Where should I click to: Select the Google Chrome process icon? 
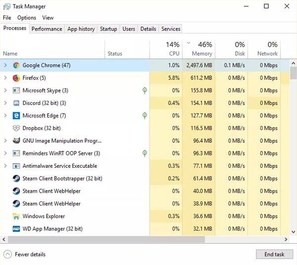pyautogui.click(x=16, y=66)
